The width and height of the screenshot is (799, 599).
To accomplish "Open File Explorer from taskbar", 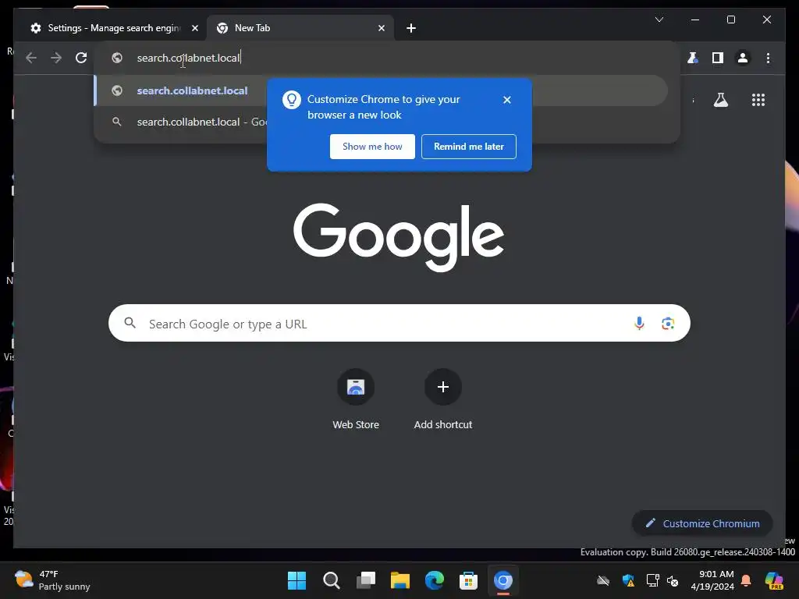I will pyautogui.click(x=400, y=580).
